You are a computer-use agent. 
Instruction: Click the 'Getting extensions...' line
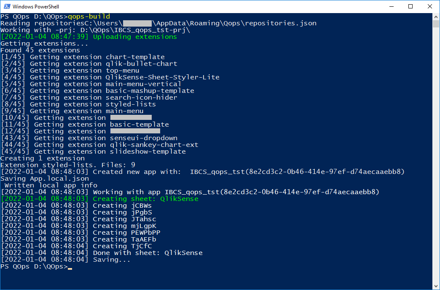click(44, 43)
